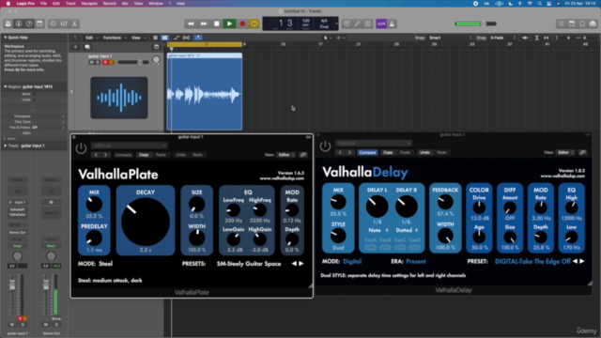Open the Window menu
The height and width of the screenshot is (338, 601).
[x=156, y=4]
